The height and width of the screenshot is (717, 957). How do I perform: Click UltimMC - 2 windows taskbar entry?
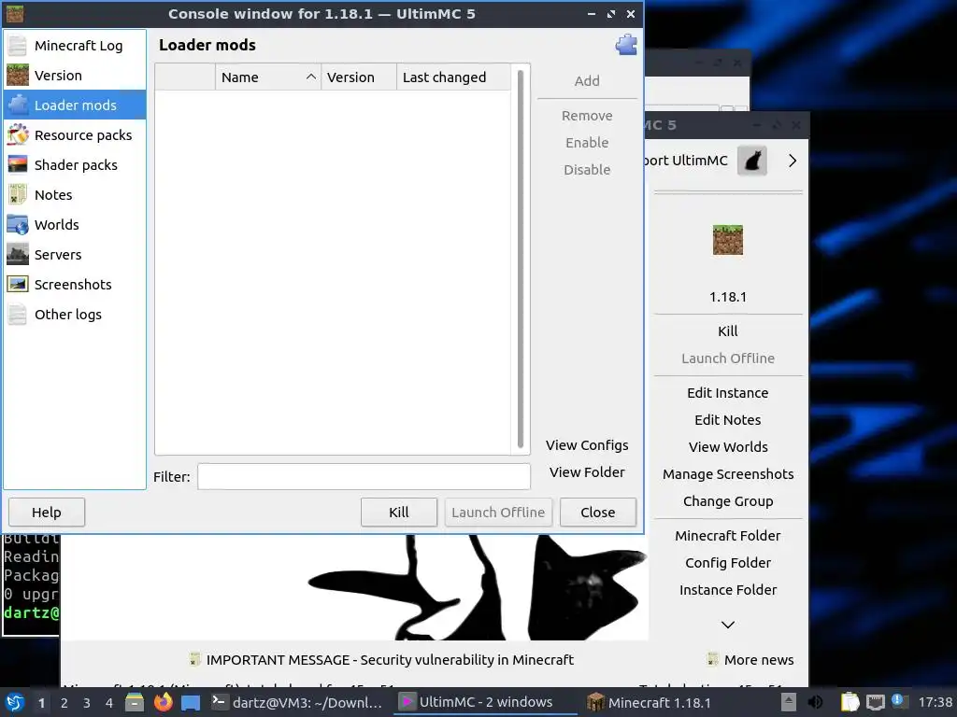point(485,702)
